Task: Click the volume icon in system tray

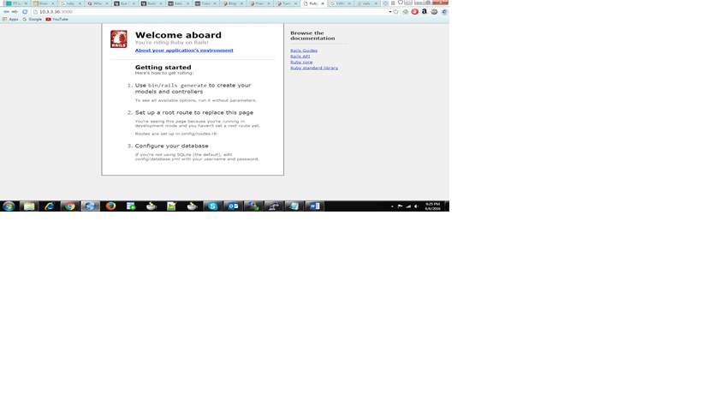Action: coord(416,206)
